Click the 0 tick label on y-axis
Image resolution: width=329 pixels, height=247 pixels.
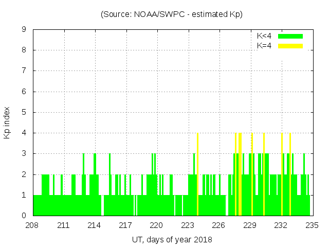coord(24,216)
